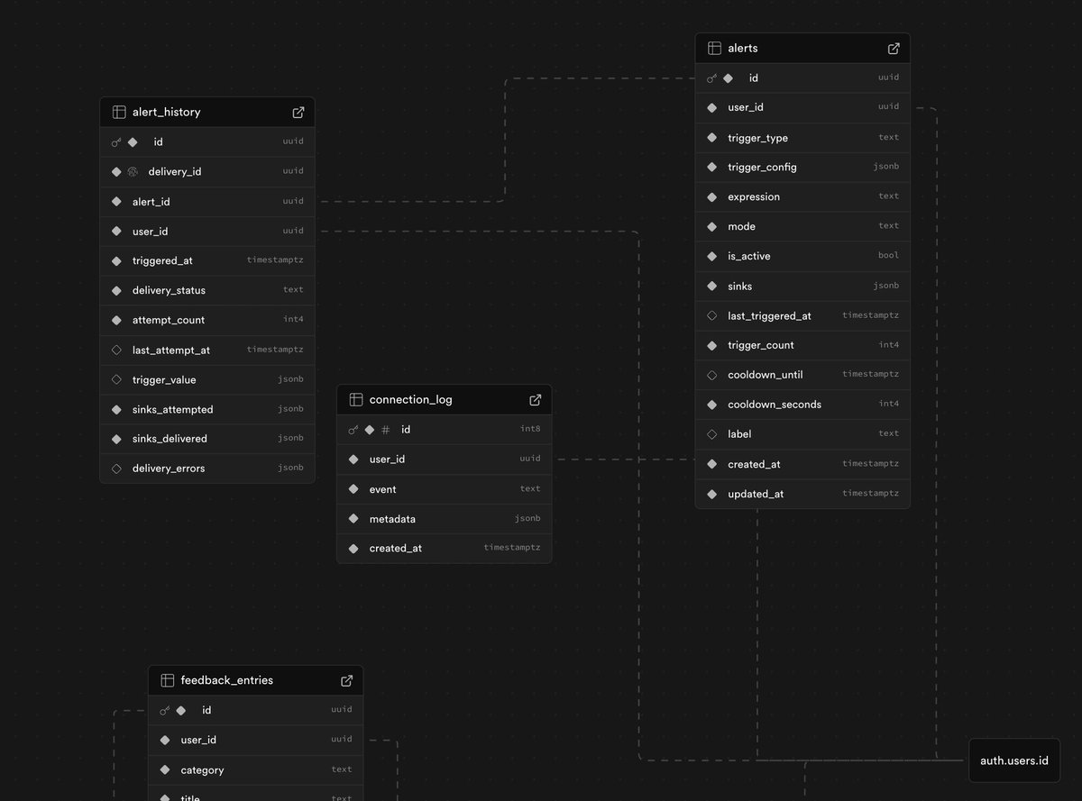The width and height of the screenshot is (1082, 801).
Task: Click created_at column in connection_log
Action: pyautogui.click(x=396, y=549)
